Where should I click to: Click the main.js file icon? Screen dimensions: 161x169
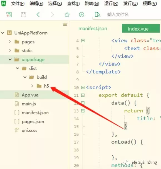click(17, 104)
